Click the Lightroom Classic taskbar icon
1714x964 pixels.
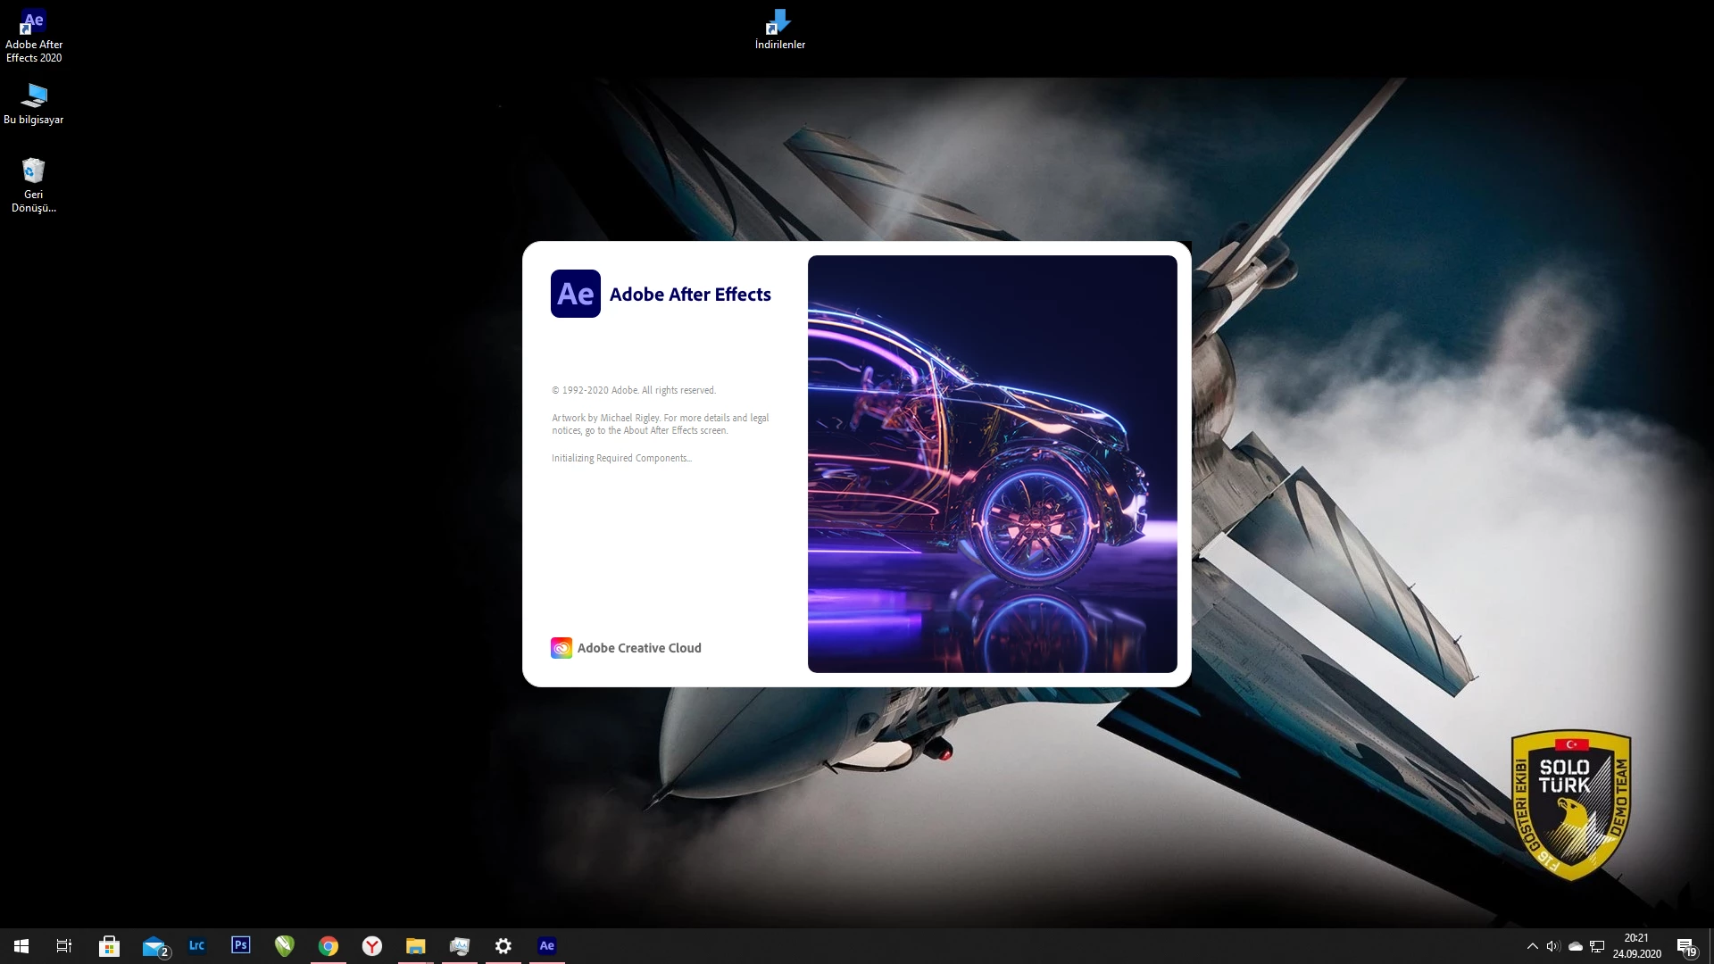pos(196,945)
